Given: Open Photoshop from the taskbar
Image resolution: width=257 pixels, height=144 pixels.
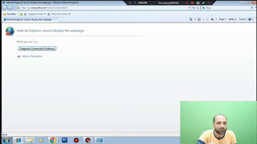Looking at the screenshot, I should pos(65,140).
